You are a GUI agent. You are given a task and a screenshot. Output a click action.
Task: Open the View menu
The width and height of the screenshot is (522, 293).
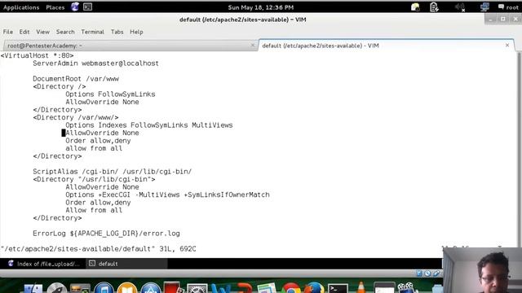[x=43, y=32]
